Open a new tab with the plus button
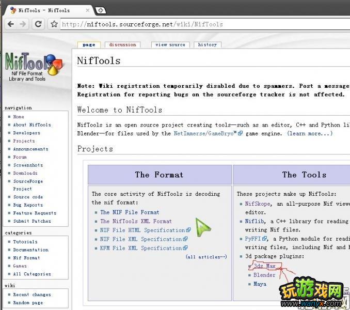Viewport: 350px width, 310px height. [101, 10]
